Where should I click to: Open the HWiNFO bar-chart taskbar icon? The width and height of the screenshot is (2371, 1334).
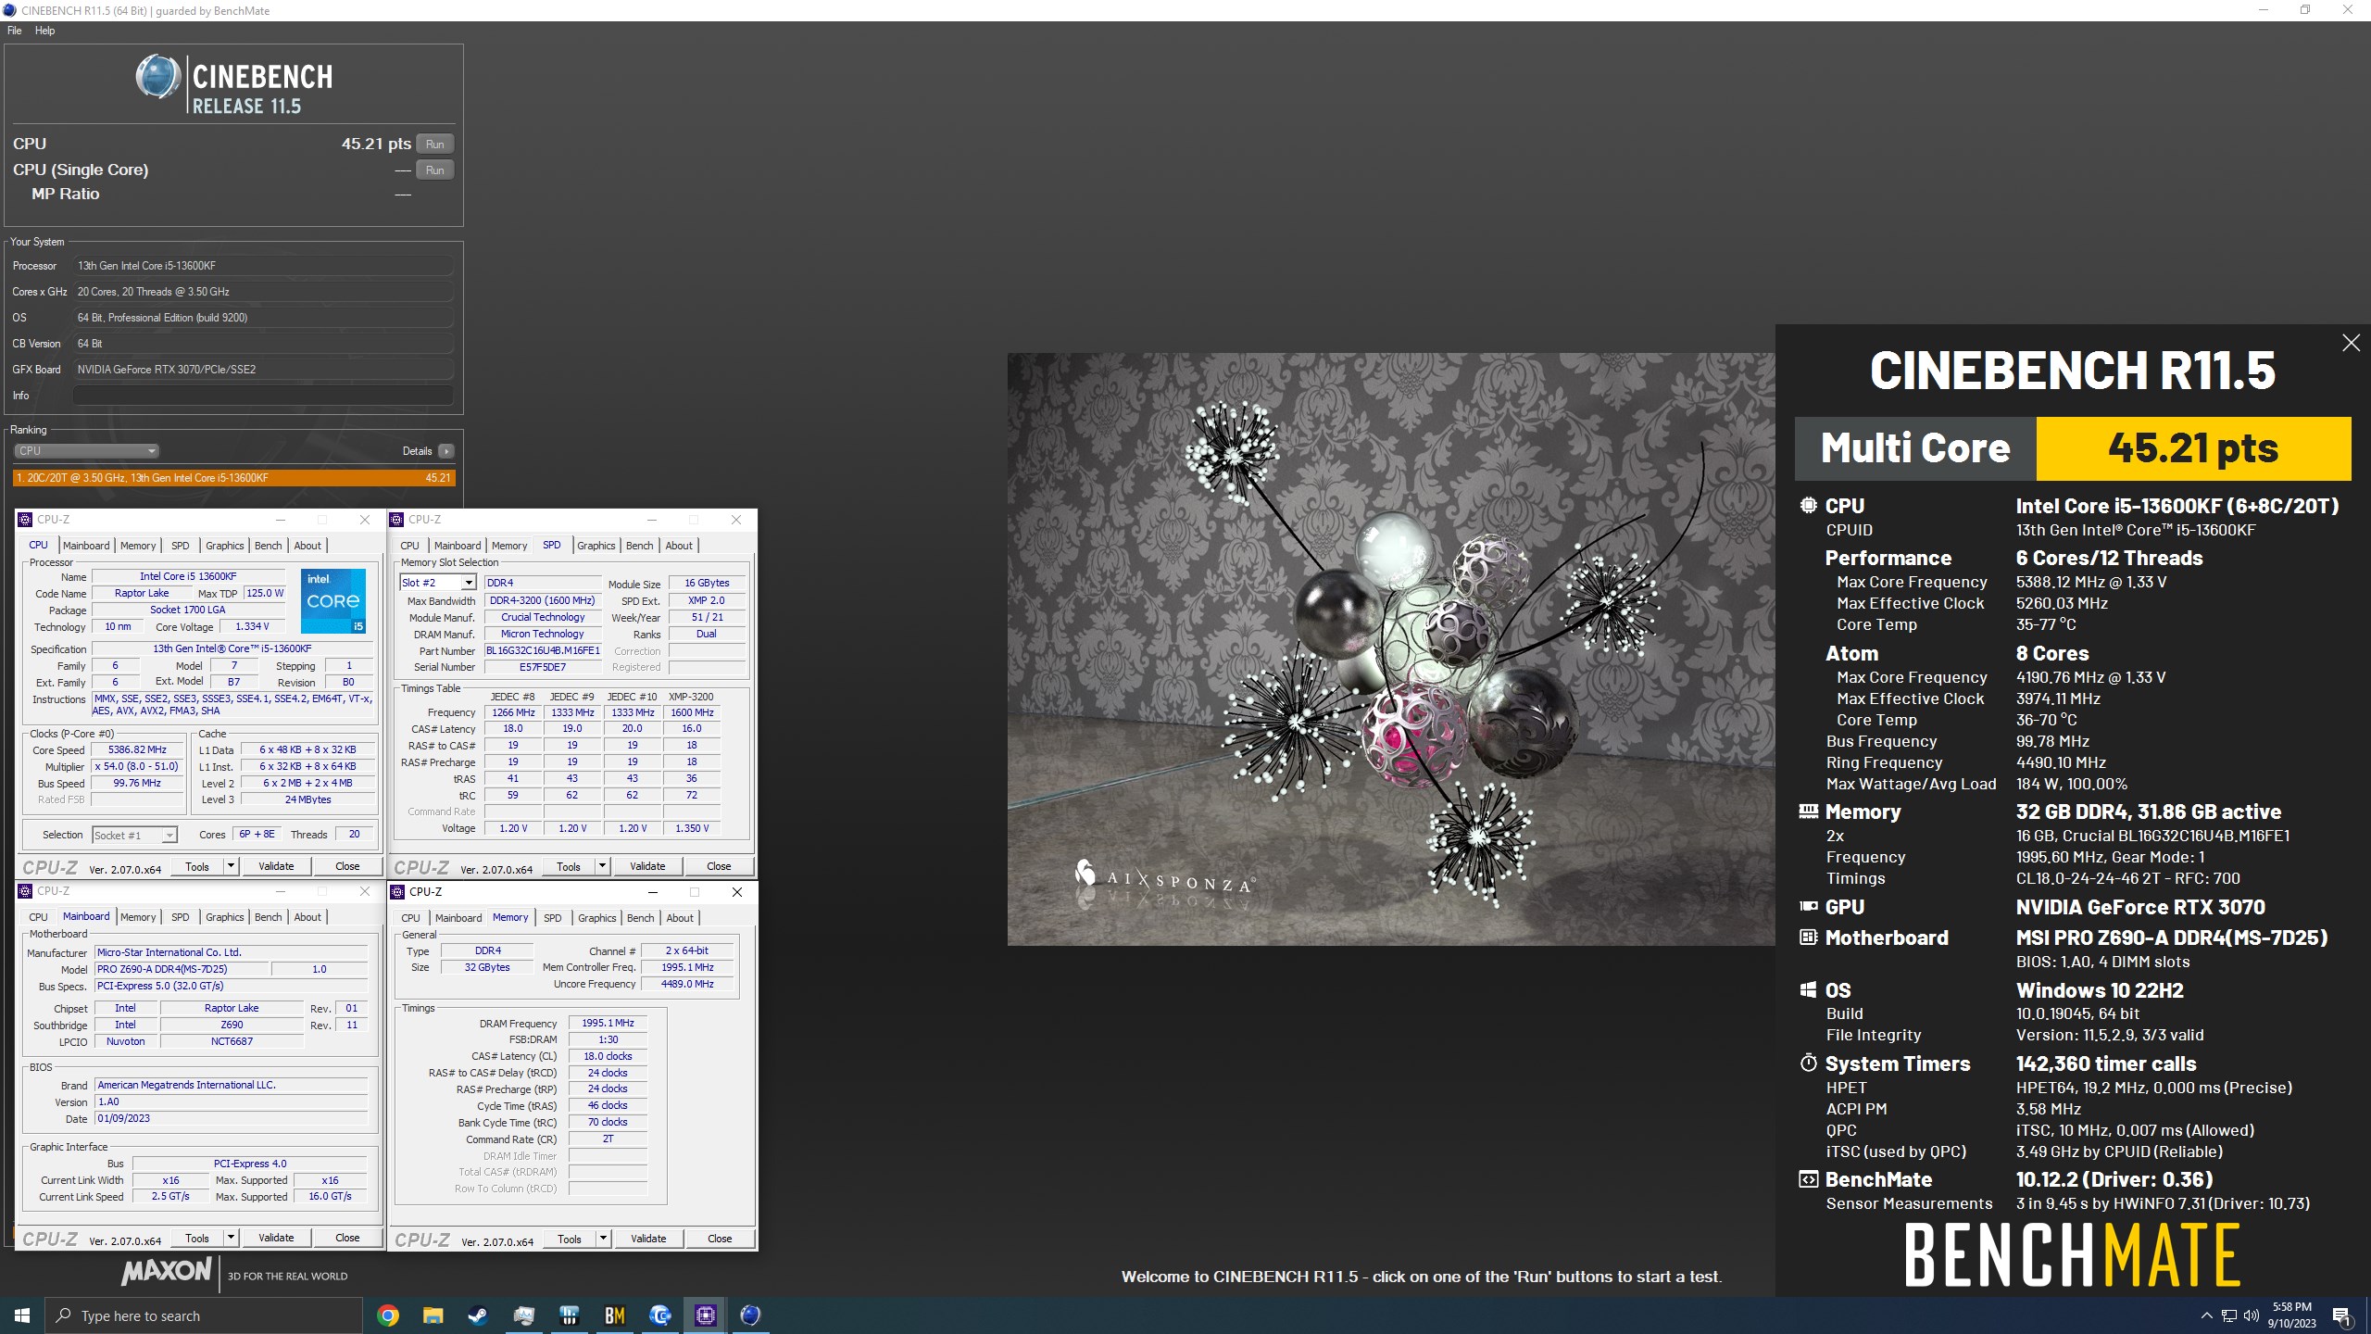click(x=569, y=1315)
